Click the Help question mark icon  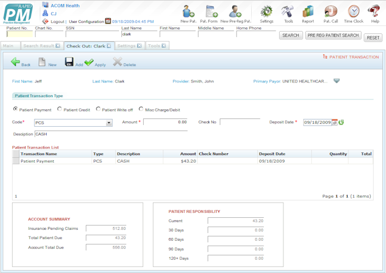(374, 12)
